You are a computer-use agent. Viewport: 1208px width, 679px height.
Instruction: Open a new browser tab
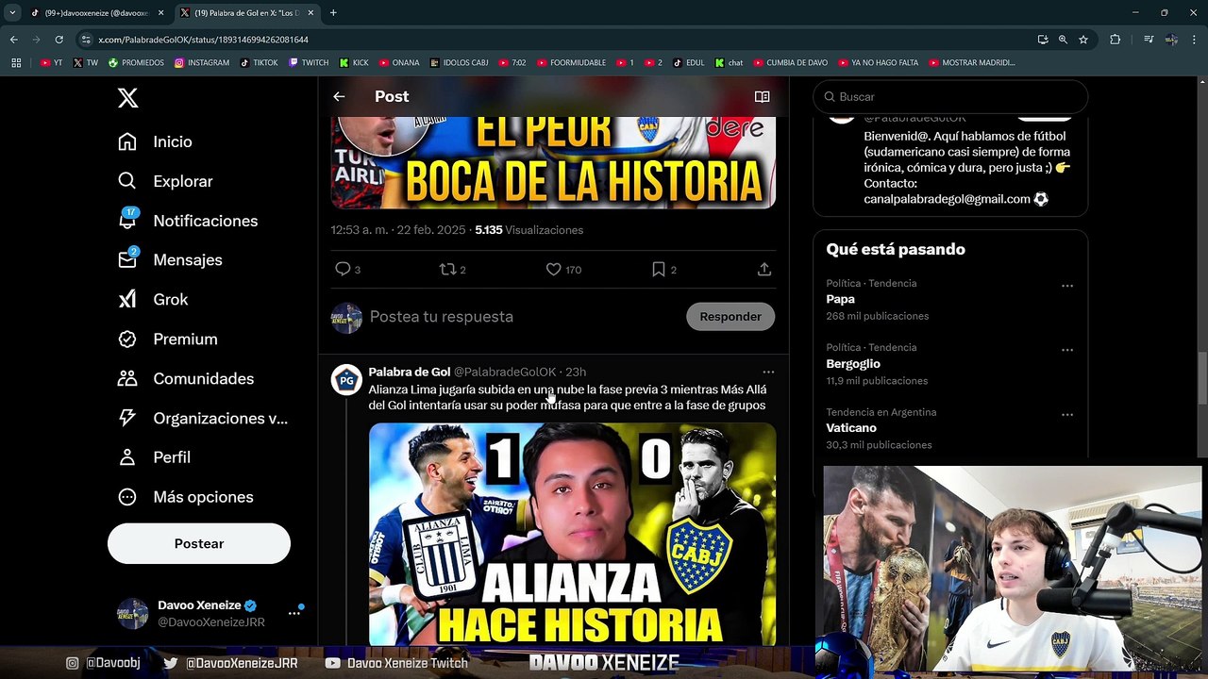(333, 13)
